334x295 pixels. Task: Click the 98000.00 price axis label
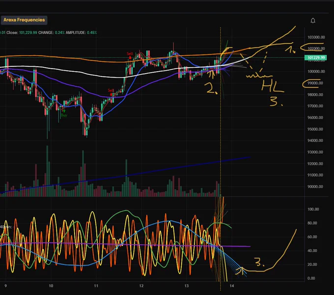pyautogui.click(x=316, y=95)
